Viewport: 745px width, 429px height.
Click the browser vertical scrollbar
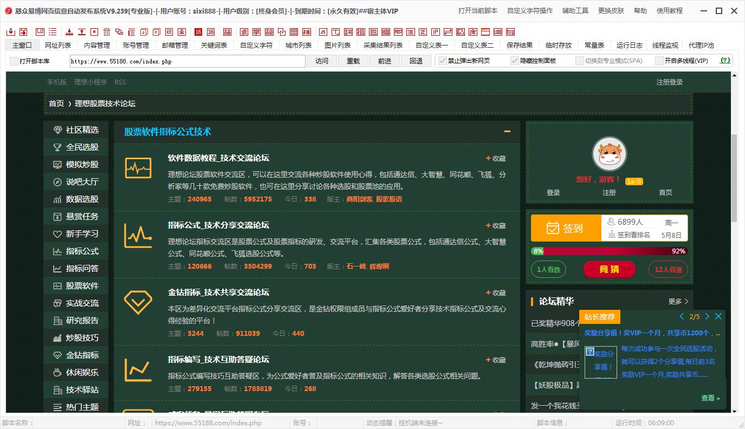(734, 179)
